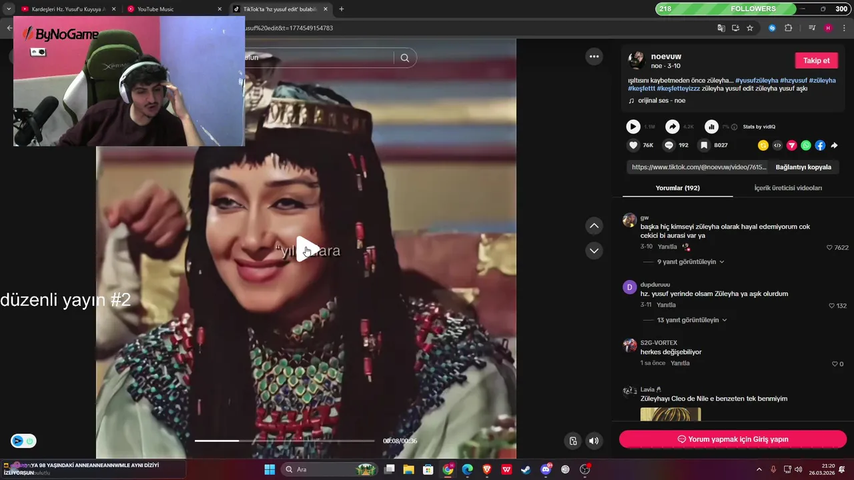
Task: Open the browser extensions puzzle icon
Action: tap(788, 28)
